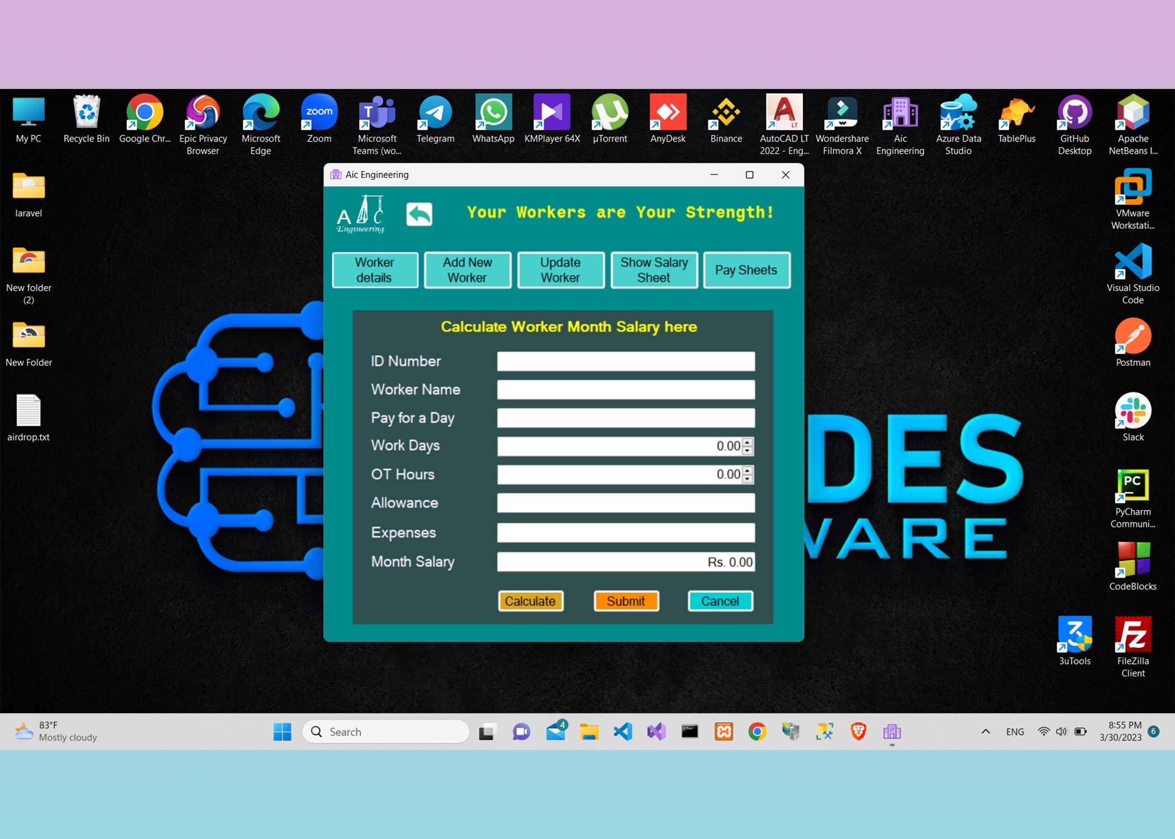
Task: Click the orange Submit button
Action: (x=626, y=601)
